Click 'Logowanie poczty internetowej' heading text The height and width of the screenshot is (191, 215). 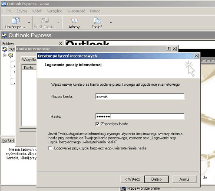point(73,65)
